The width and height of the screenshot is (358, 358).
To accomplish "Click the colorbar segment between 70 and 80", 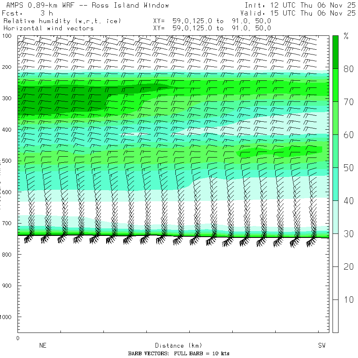I will click(335, 85).
